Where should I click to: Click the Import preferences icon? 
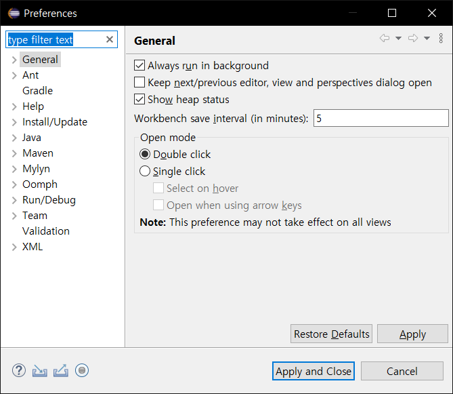39,371
